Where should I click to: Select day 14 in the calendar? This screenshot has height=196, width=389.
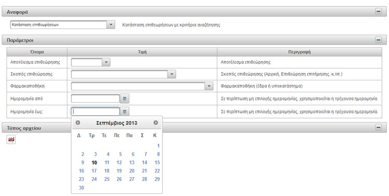pos(145,162)
